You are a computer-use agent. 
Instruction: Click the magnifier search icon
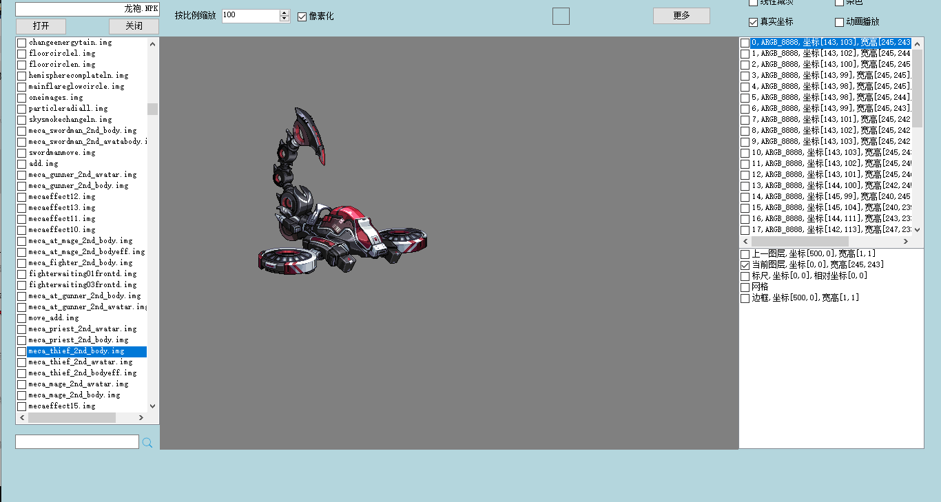click(147, 442)
